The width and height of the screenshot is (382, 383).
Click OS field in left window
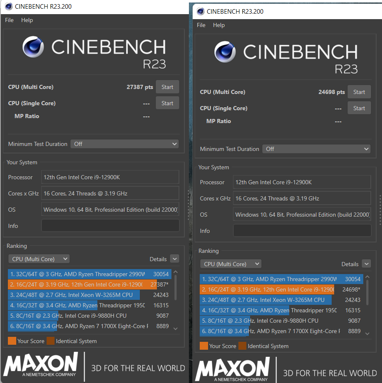[110, 209]
